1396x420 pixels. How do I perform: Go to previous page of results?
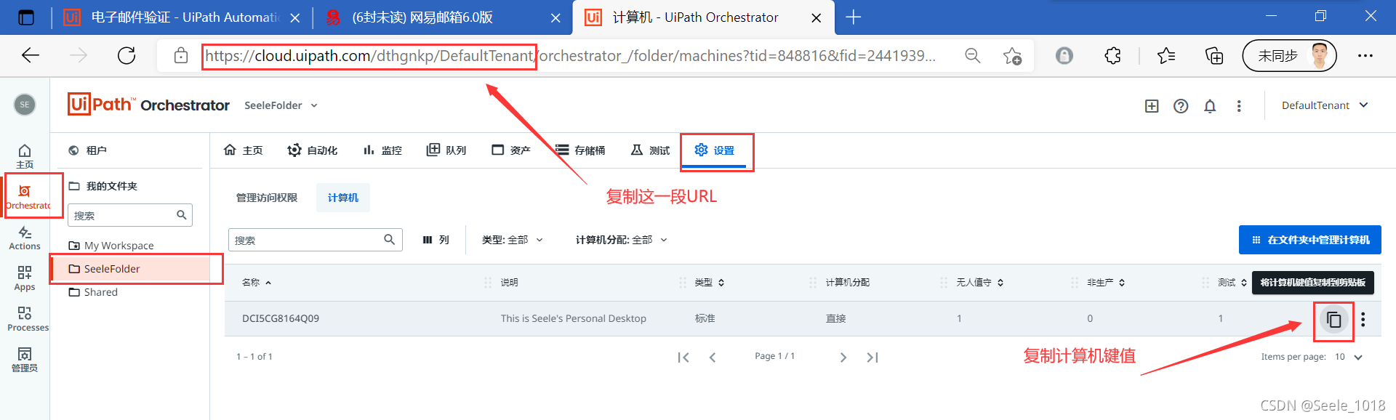pyautogui.click(x=713, y=357)
